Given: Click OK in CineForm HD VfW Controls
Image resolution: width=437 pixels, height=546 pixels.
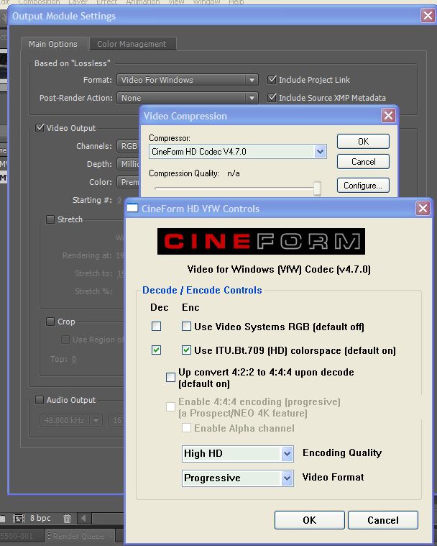Looking at the screenshot, I should click(310, 520).
